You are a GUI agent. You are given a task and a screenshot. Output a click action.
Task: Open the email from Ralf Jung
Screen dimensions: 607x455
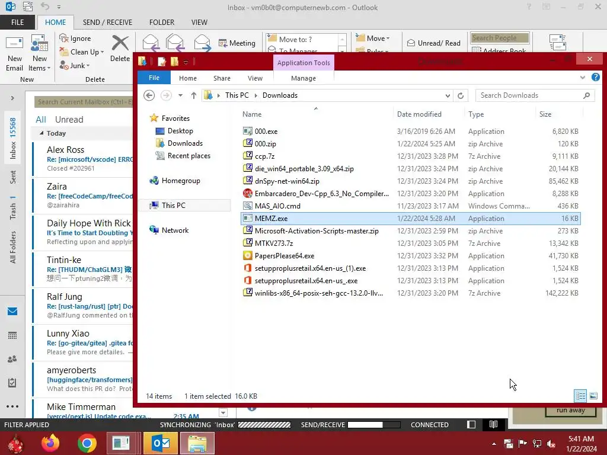pyautogui.click(x=83, y=306)
